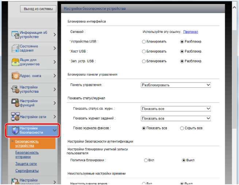Open the Панель управления dropdown
This screenshot has width=239, height=185.
point(176,85)
